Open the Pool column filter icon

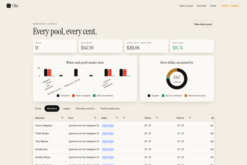95,118
